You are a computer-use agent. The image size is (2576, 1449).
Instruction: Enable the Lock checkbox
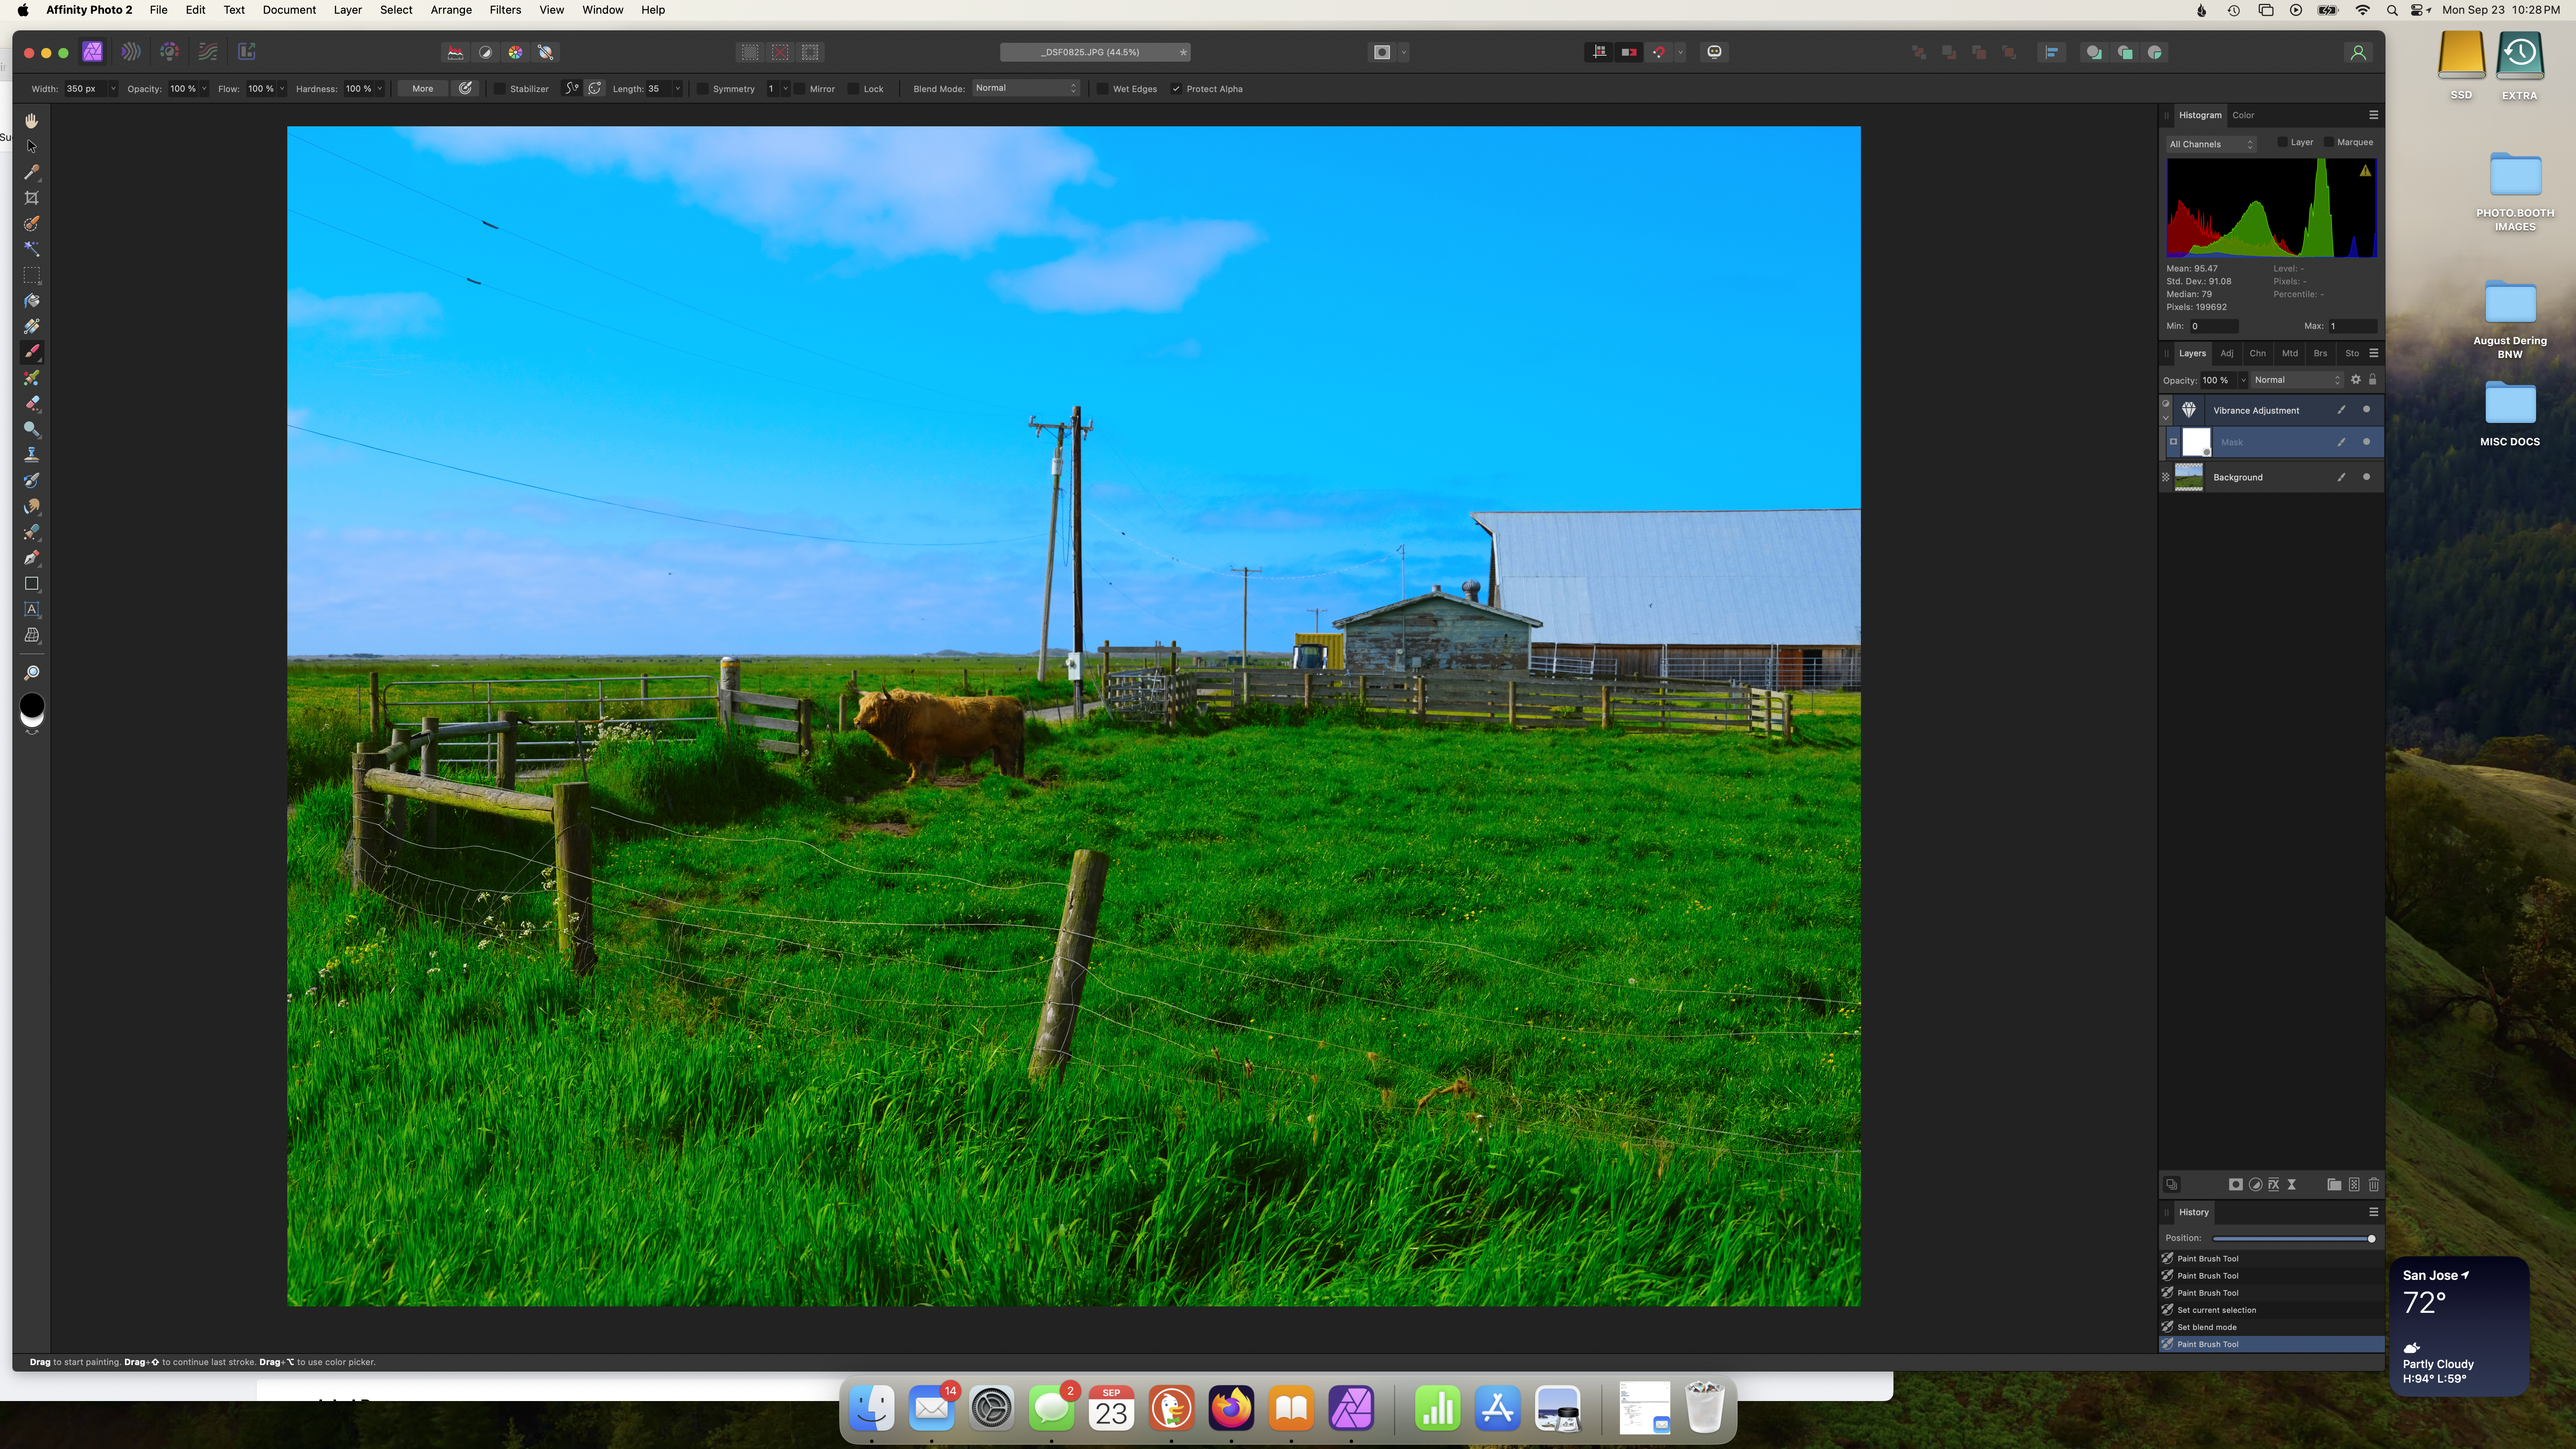853,89
